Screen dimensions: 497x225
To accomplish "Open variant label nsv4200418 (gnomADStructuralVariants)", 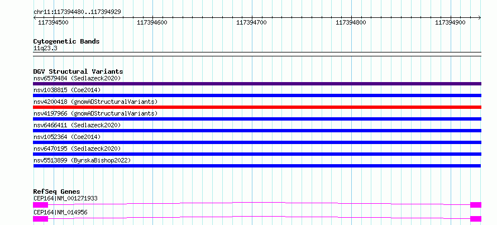I will [x=95, y=102].
